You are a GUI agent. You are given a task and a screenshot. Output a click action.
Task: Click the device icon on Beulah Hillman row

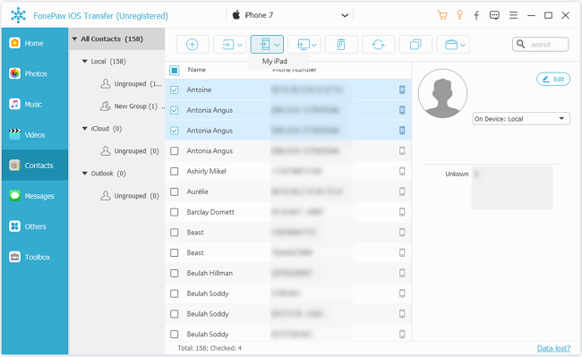tap(402, 273)
